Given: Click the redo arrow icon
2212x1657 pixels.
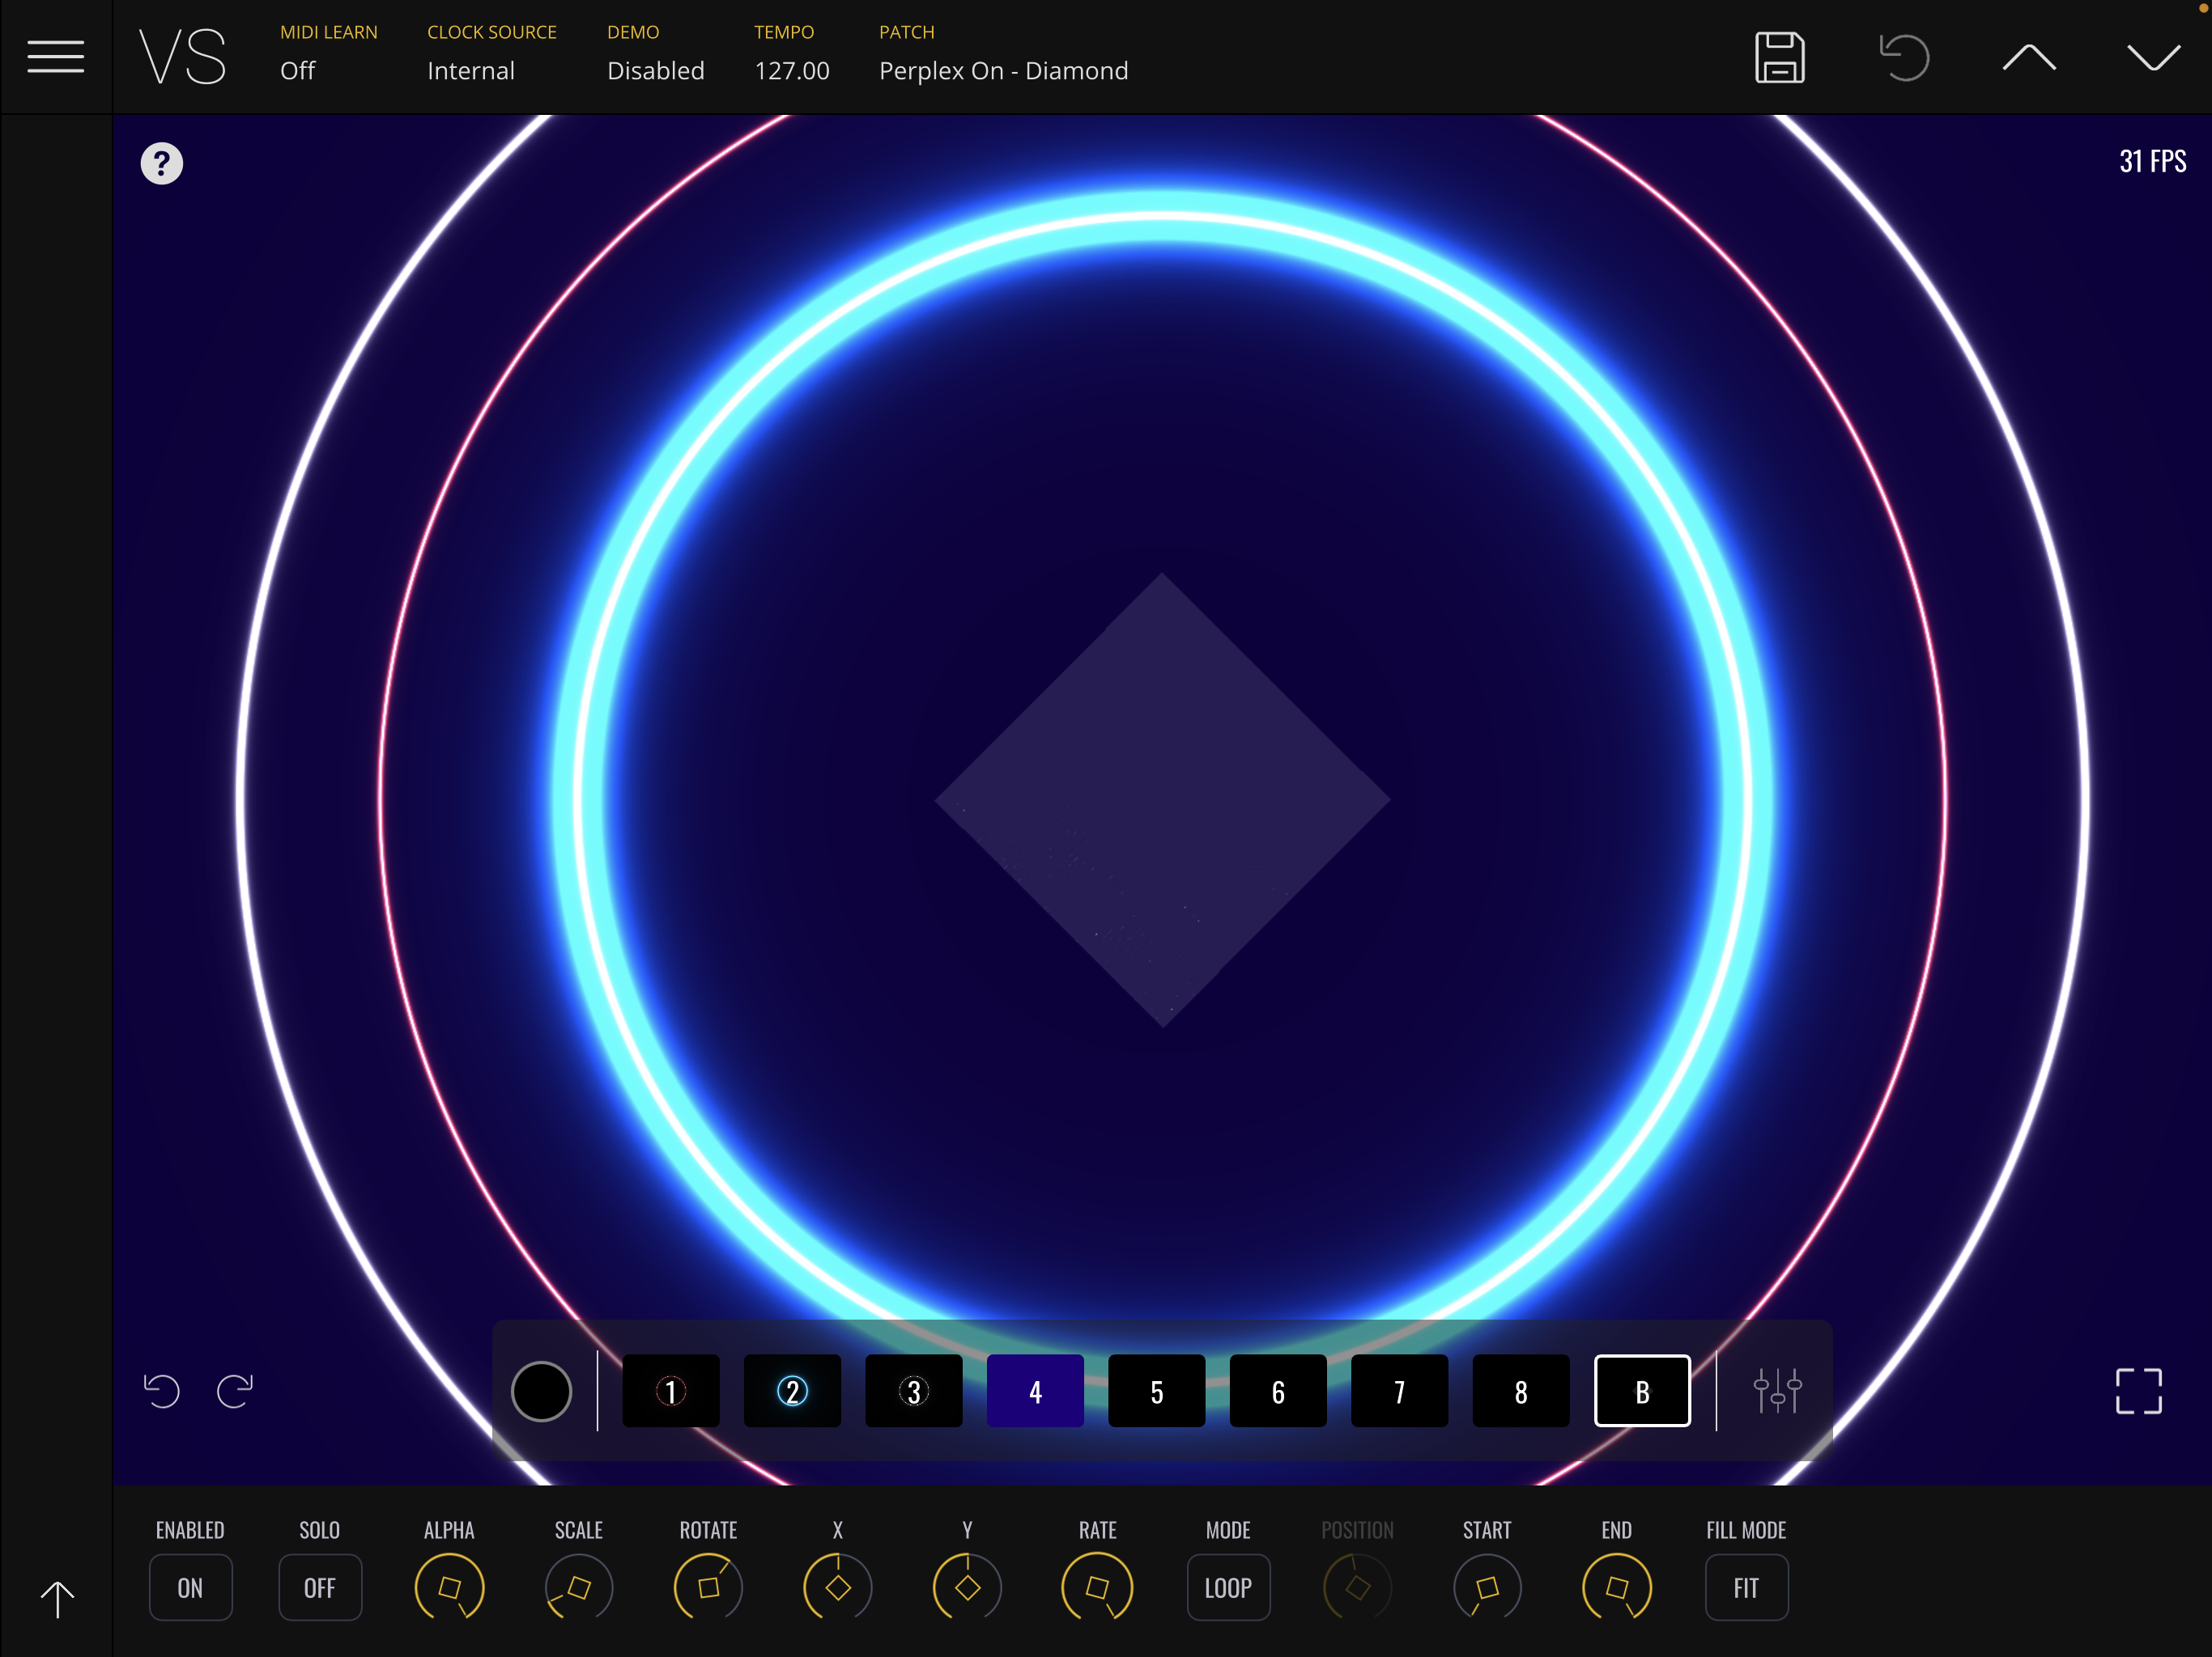Looking at the screenshot, I should 235,1390.
